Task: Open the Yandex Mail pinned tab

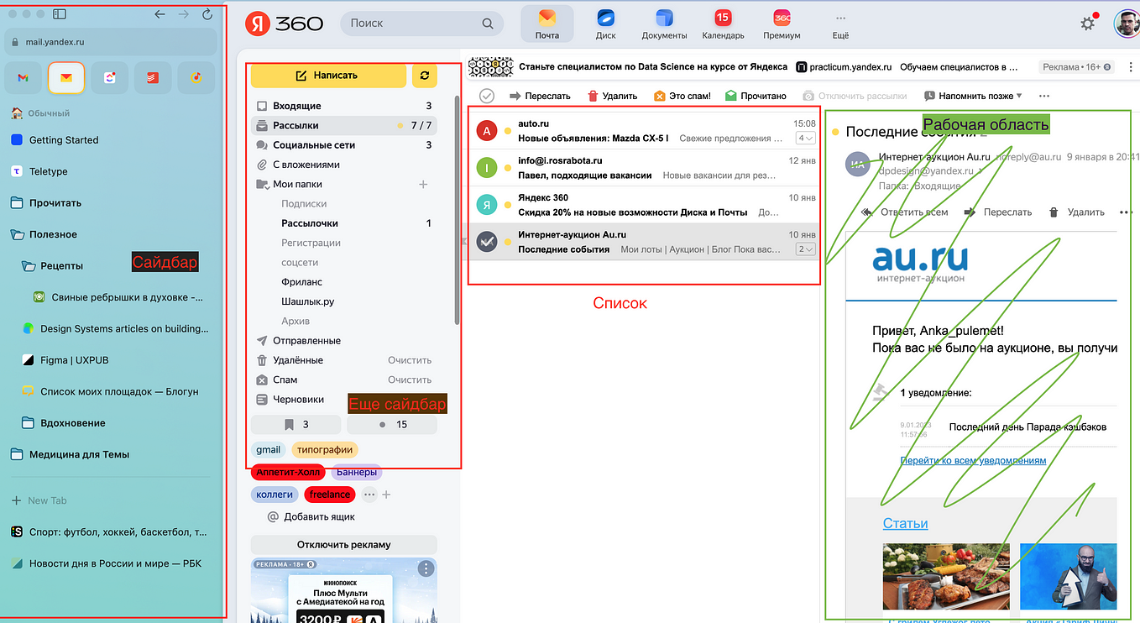Action: [x=66, y=77]
